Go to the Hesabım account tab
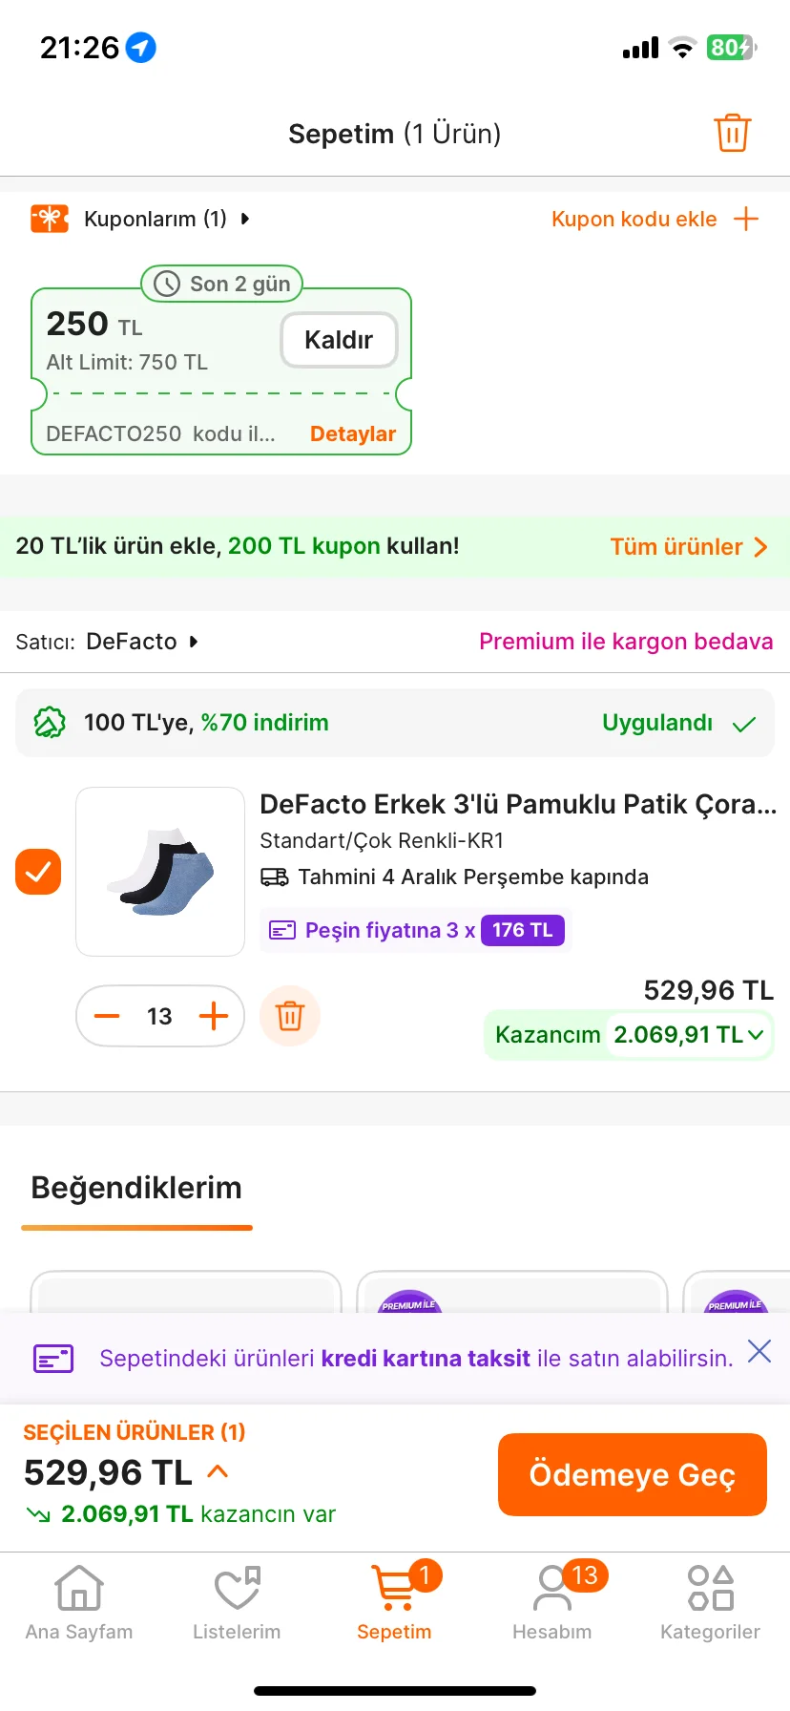Image resolution: width=790 pixels, height=1711 pixels. [552, 1603]
